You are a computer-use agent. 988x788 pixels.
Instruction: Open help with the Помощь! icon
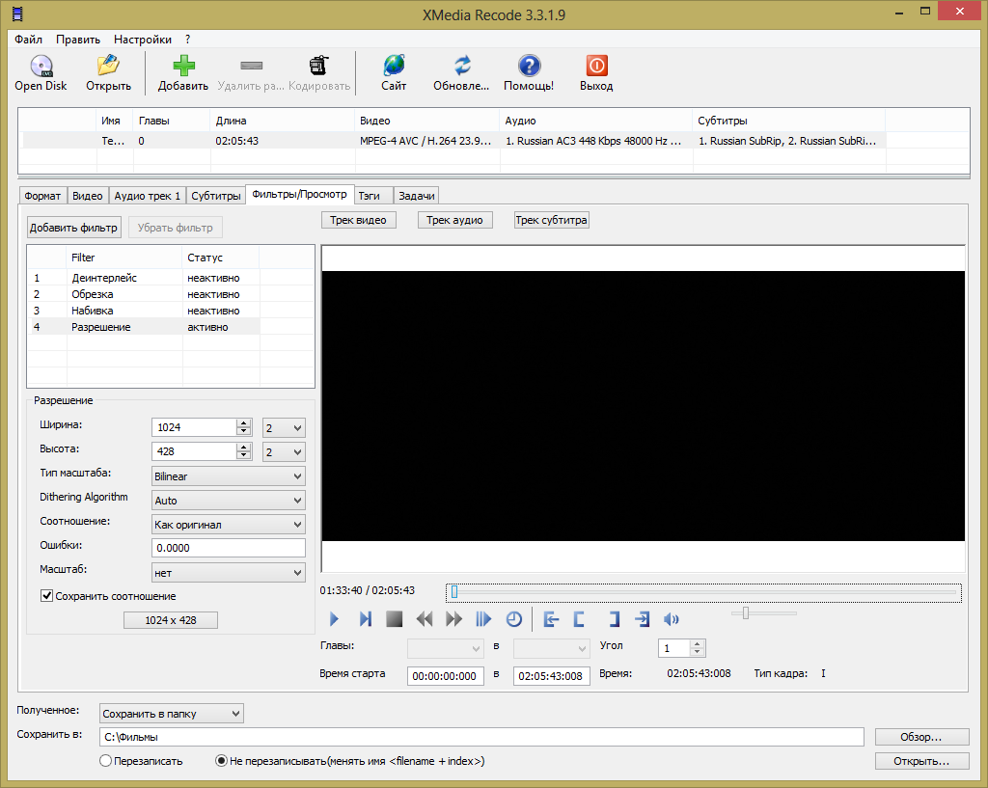pos(529,73)
